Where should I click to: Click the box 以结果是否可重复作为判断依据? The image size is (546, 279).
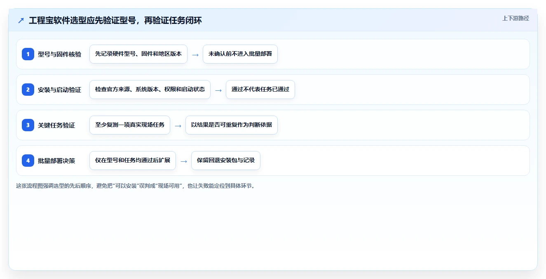pos(232,125)
